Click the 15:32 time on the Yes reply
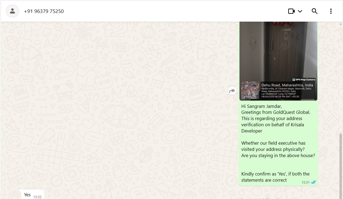Screen dimensions: 343x199 point(37,197)
